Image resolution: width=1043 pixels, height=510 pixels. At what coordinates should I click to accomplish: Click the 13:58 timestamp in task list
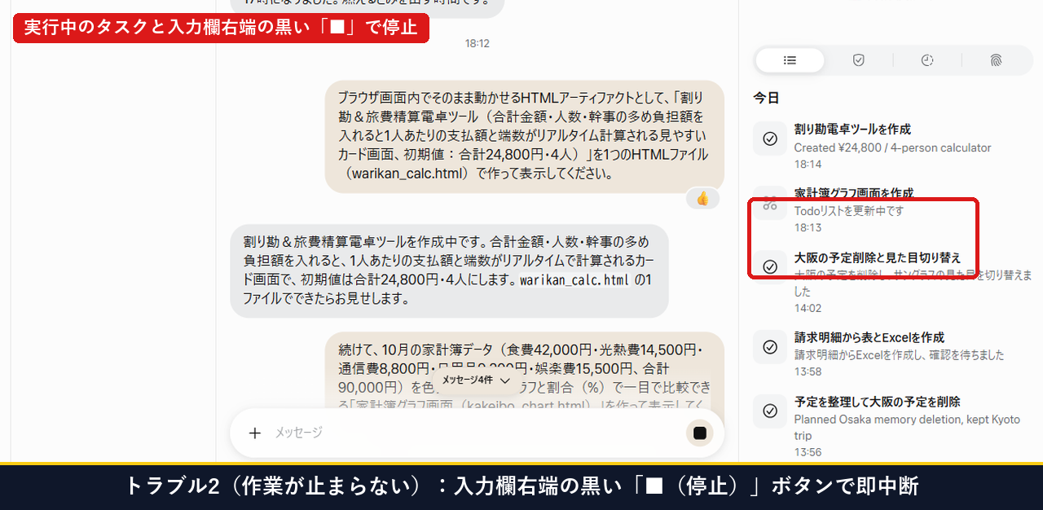click(808, 372)
